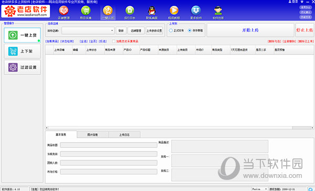Click the red [删除已上传] link

coord(306,41)
